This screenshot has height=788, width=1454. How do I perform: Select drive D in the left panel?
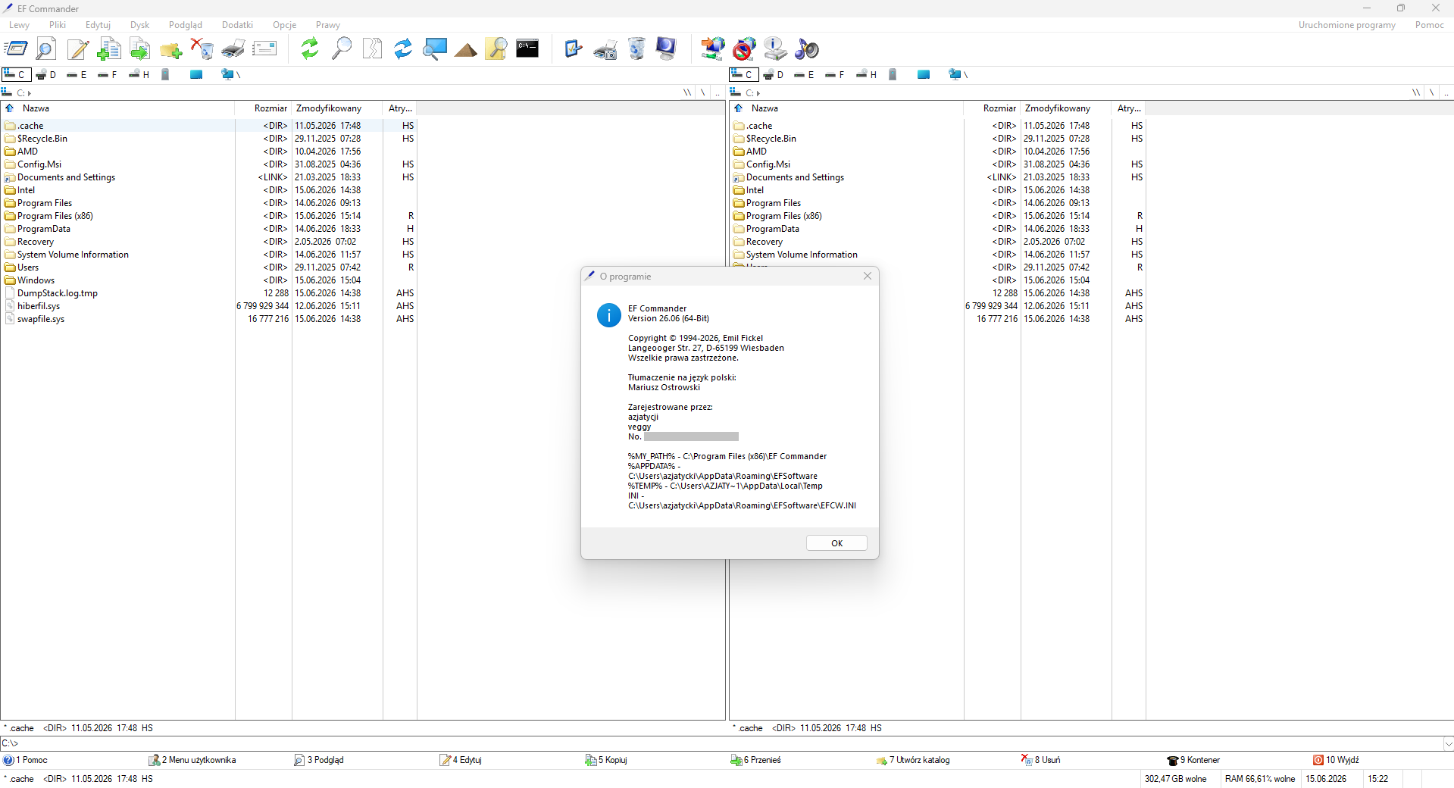coord(47,74)
